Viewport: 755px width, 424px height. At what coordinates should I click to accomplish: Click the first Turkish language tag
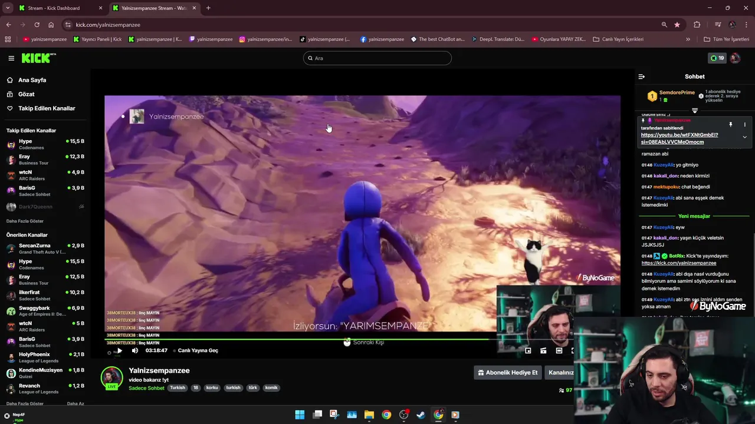tap(178, 388)
